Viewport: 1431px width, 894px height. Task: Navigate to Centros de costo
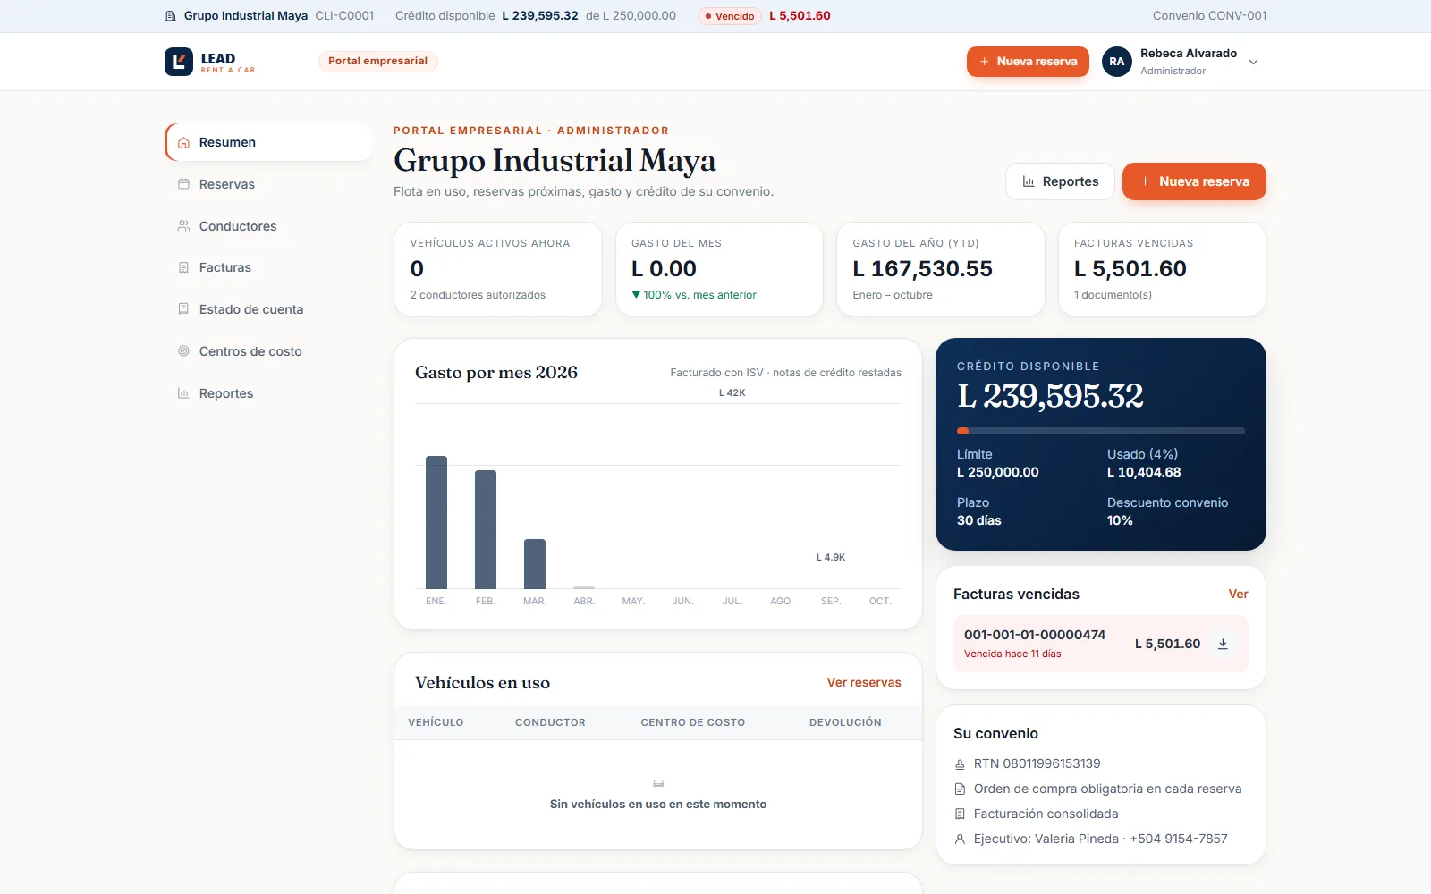coord(268,351)
